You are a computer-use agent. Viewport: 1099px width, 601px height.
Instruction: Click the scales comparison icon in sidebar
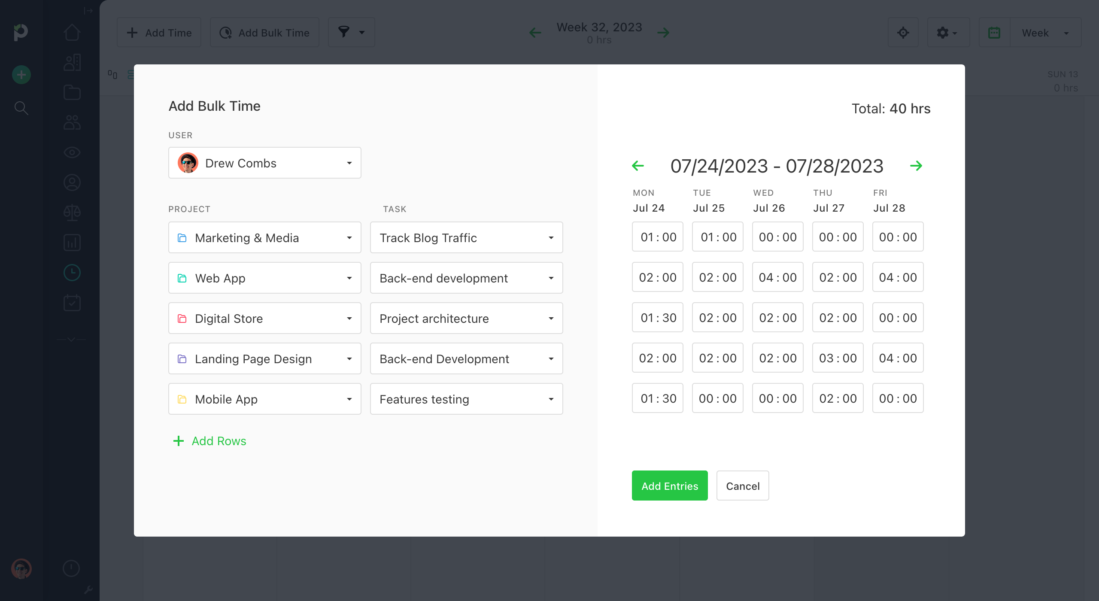coord(72,212)
